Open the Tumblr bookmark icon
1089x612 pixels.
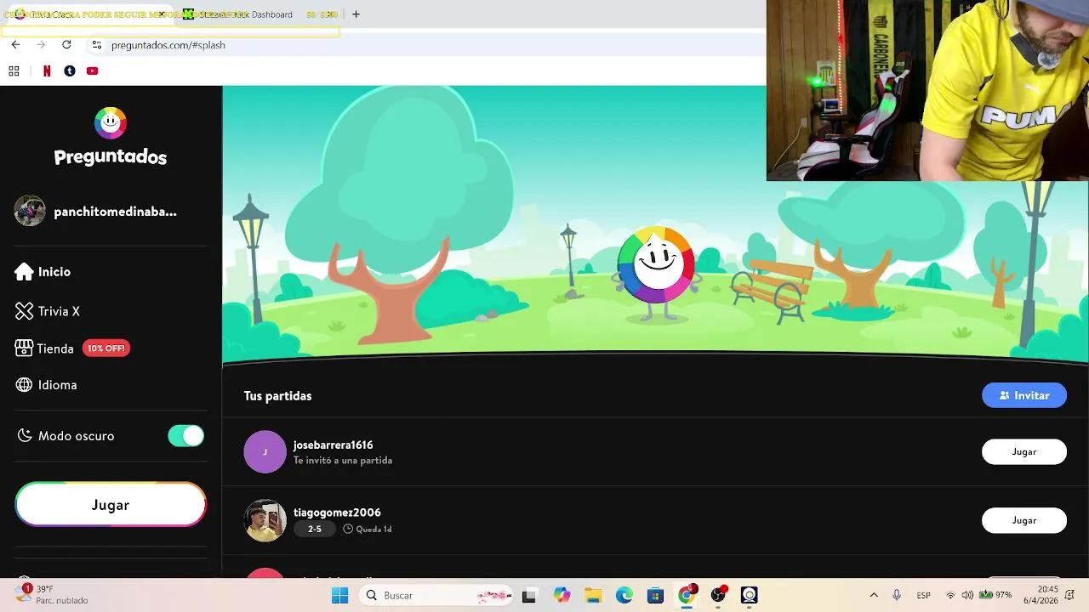pos(70,71)
